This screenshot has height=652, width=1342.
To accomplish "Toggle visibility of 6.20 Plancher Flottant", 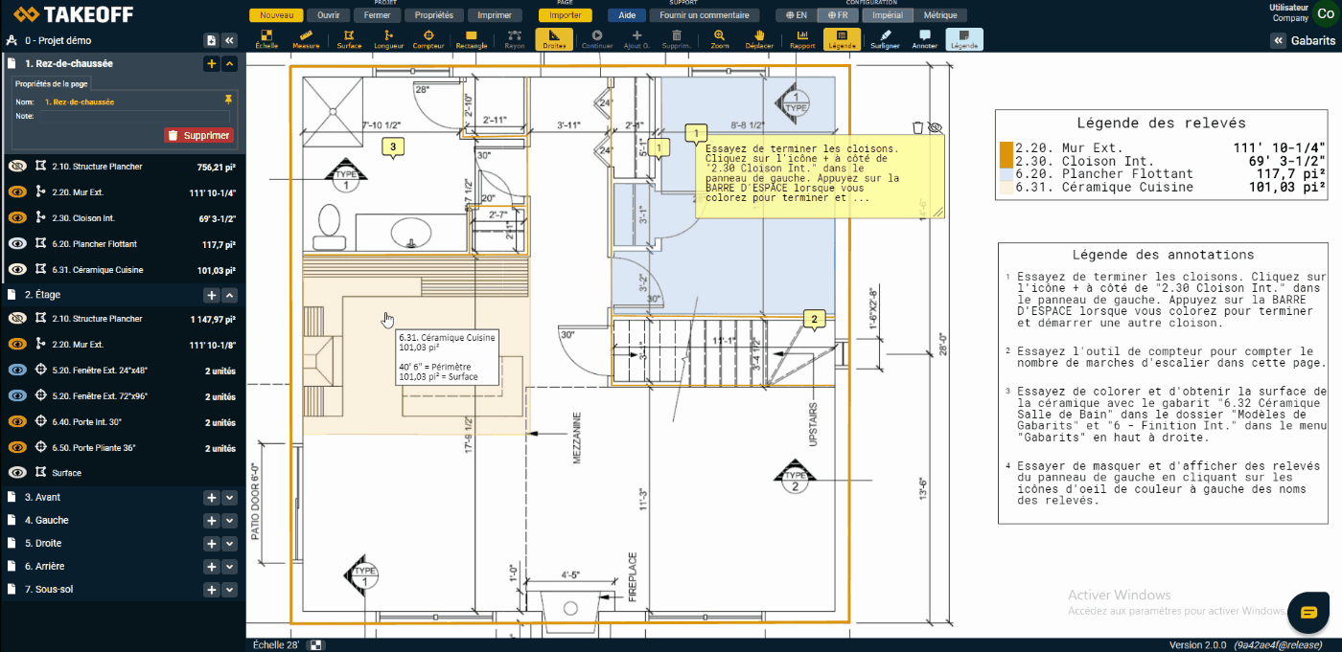I will point(16,244).
